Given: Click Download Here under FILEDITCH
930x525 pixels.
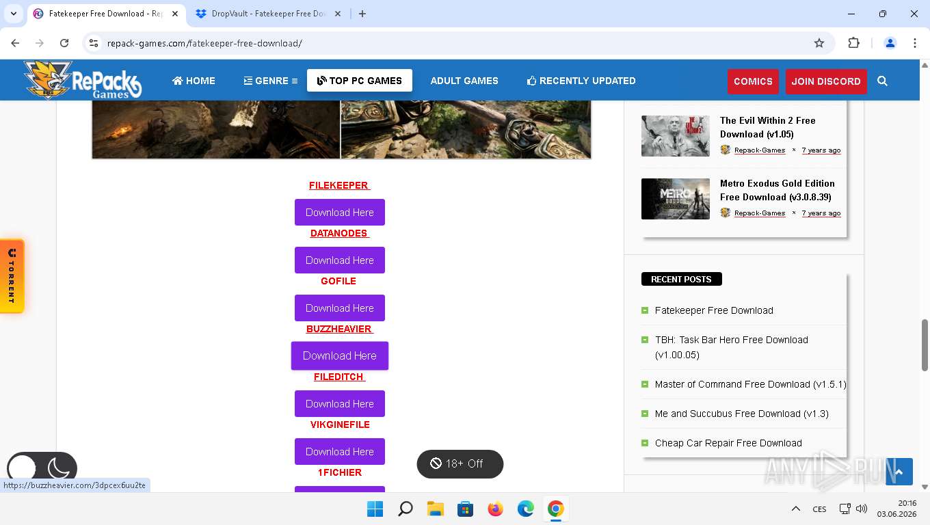Looking at the screenshot, I should click(340, 403).
